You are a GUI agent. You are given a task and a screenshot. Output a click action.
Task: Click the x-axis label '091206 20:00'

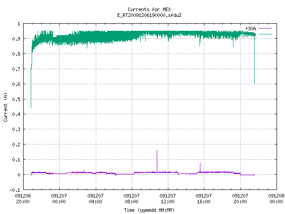pos(23,198)
